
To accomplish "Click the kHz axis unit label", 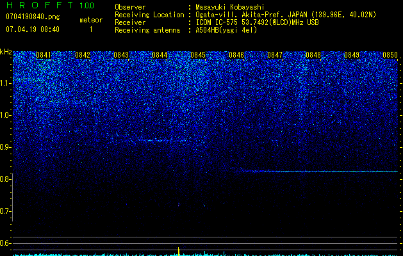I will pos(6,52).
